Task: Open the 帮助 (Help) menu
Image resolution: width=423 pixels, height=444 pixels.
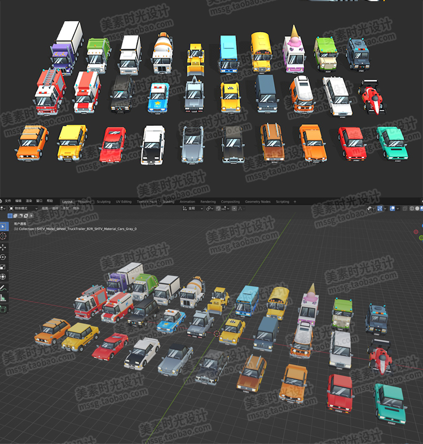Action: [x=50, y=201]
